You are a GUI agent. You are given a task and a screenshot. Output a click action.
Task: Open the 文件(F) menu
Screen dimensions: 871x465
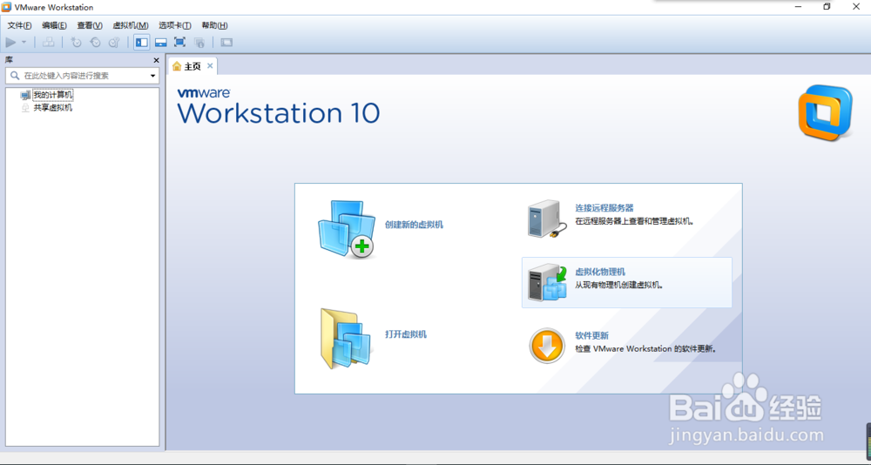click(x=19, y=25)
